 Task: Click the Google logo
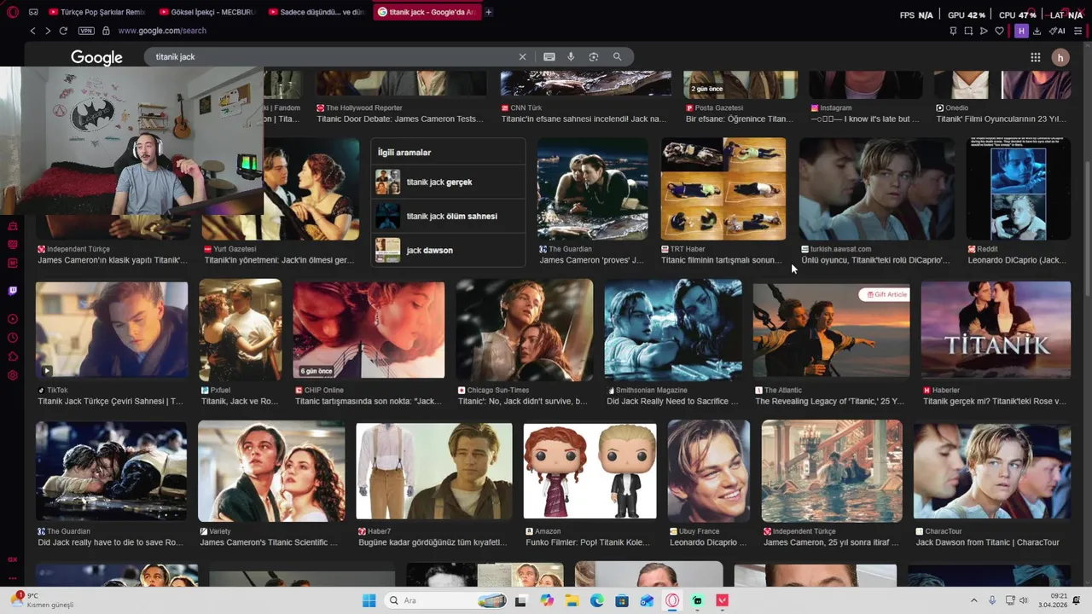click(x=96, y=57)
